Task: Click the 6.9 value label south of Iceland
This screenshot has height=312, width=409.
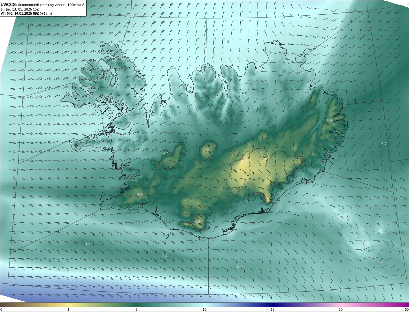Action: click(x=240, y=266)
